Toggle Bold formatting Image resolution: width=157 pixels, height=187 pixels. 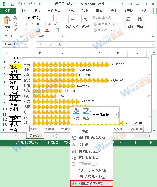click(x=26, y=24)
